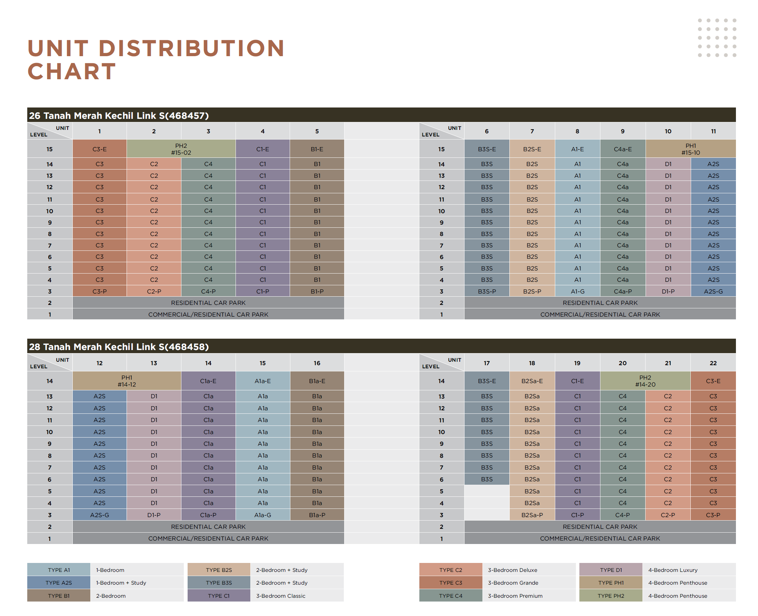The height and width of the screenshot is (616, 758).
Task: Click the TYPE B3S legend swatch
Action: click(x=219, y=583)
